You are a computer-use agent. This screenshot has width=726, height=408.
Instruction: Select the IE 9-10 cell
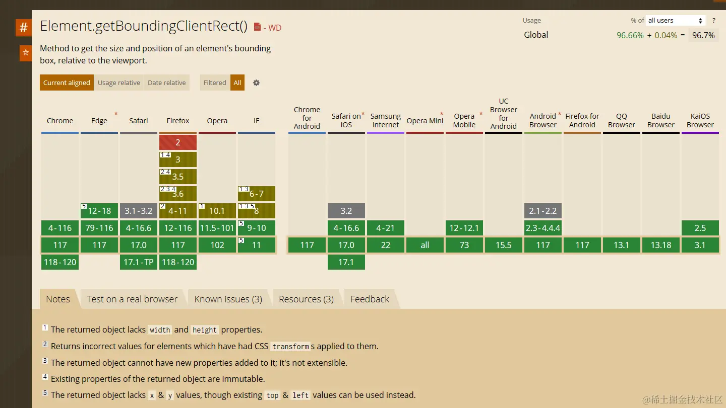tap(257, 228)
